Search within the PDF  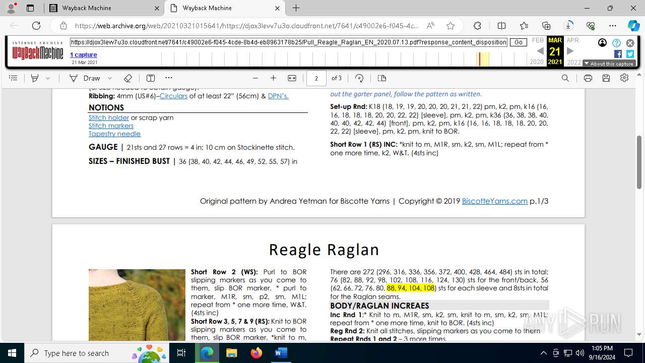pos(565,78)
